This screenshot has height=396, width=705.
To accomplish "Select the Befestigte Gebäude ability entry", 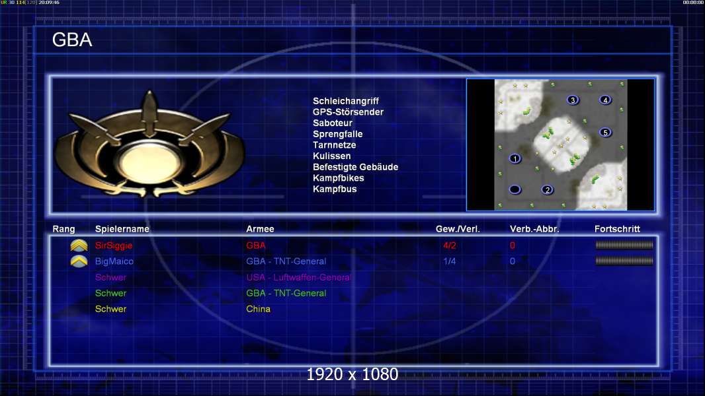I will pyautogui.click(x=356, y=167).
